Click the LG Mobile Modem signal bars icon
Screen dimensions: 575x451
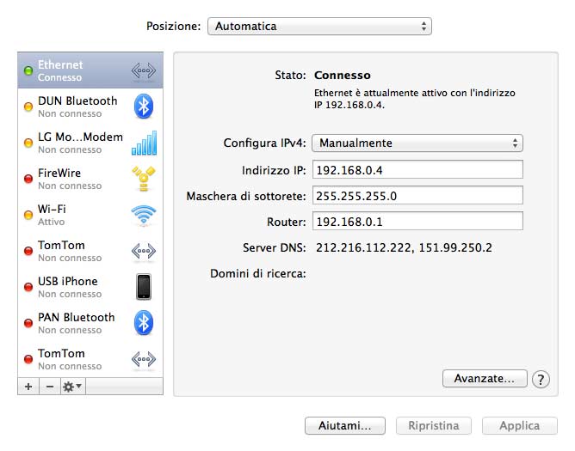pyautogui.click(x=143, y=143)
